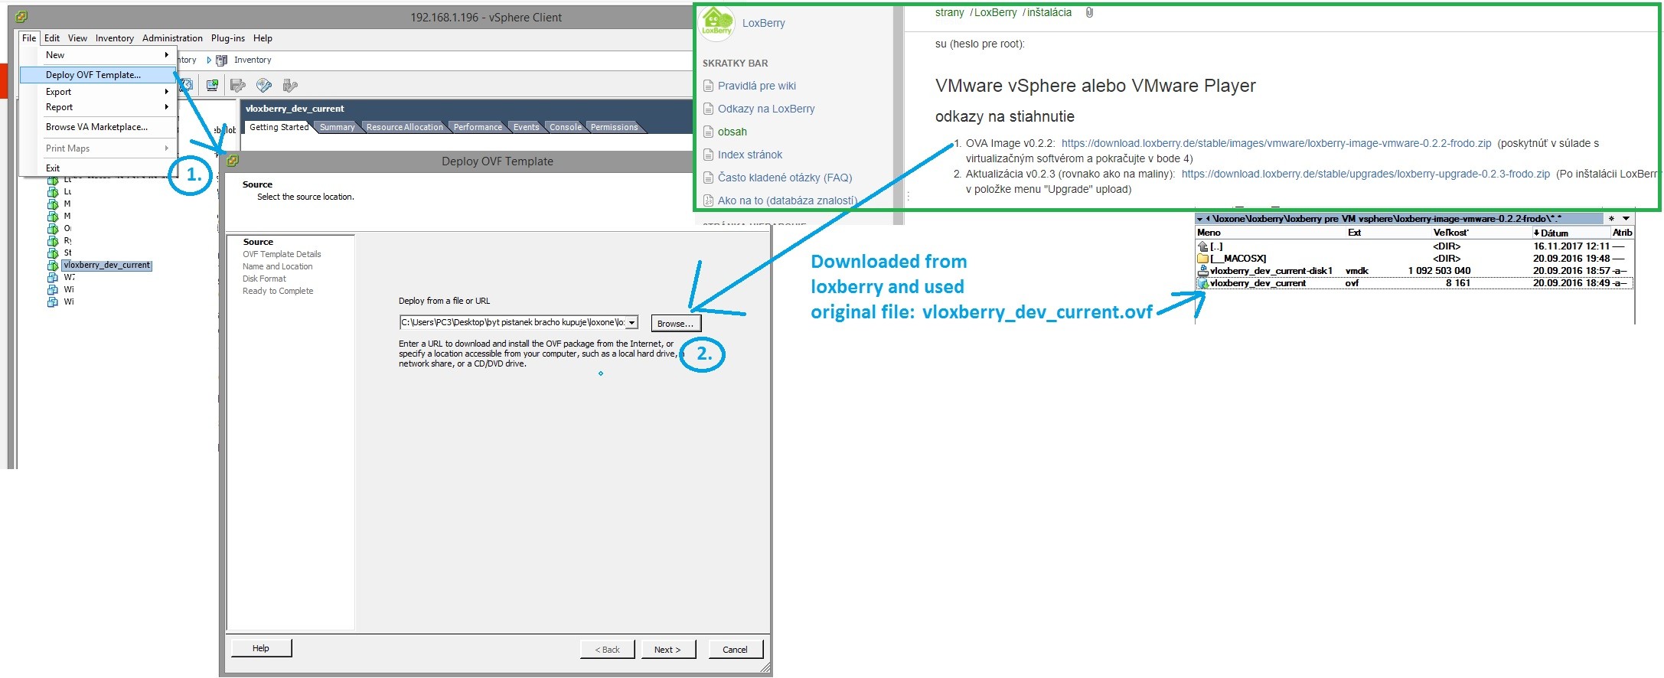
Task: Open the source path dropdown arrow
Action: coord(631,323)
